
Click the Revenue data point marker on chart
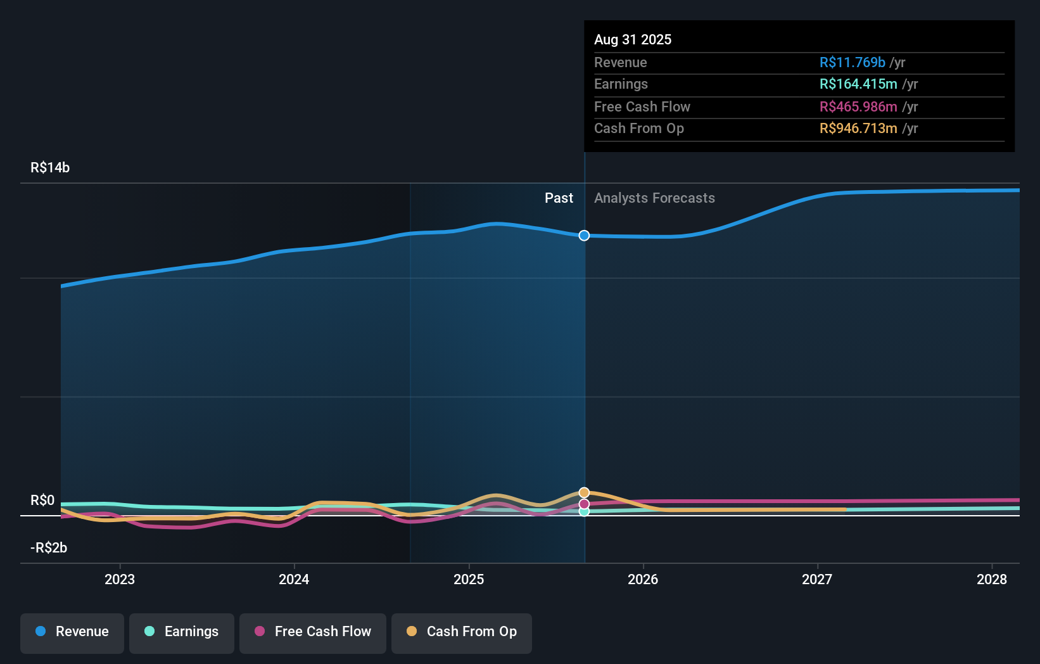(584, 236)
